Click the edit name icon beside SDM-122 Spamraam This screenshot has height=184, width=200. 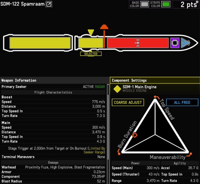click(x=49, y=4)
